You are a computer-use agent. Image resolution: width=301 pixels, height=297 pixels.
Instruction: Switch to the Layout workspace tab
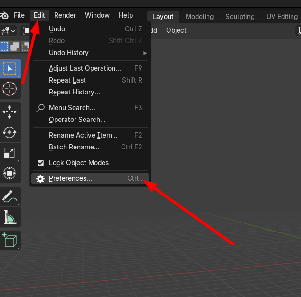pos(163,17)
